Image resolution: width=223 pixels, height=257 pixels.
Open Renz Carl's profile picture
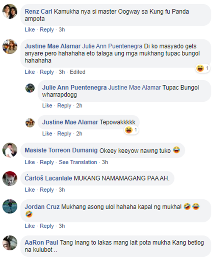10,12
